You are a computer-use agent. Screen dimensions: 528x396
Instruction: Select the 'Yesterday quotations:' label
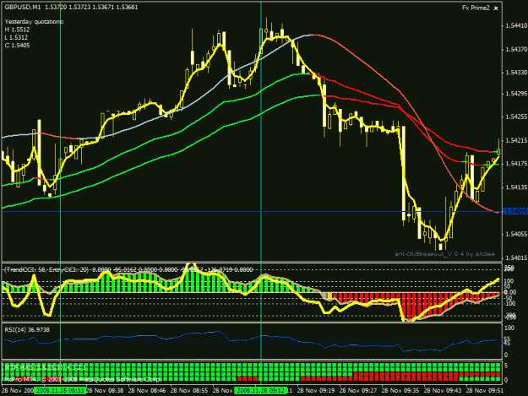[34, 22]
